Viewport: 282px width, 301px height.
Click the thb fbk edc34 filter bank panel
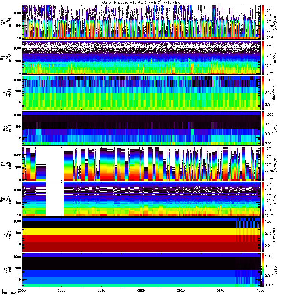coord(141,93)
